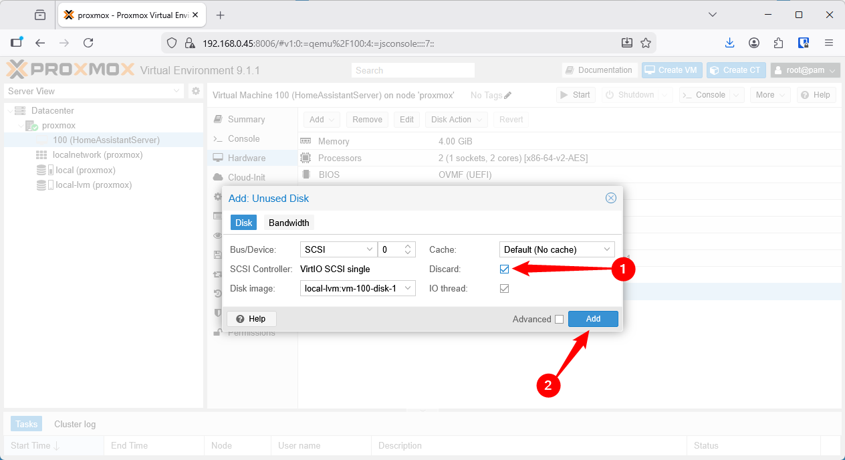Click the blue Add button in dialog
Image resolution: width=845 pixels, height=460 pixels.
(x=593, y=319)
